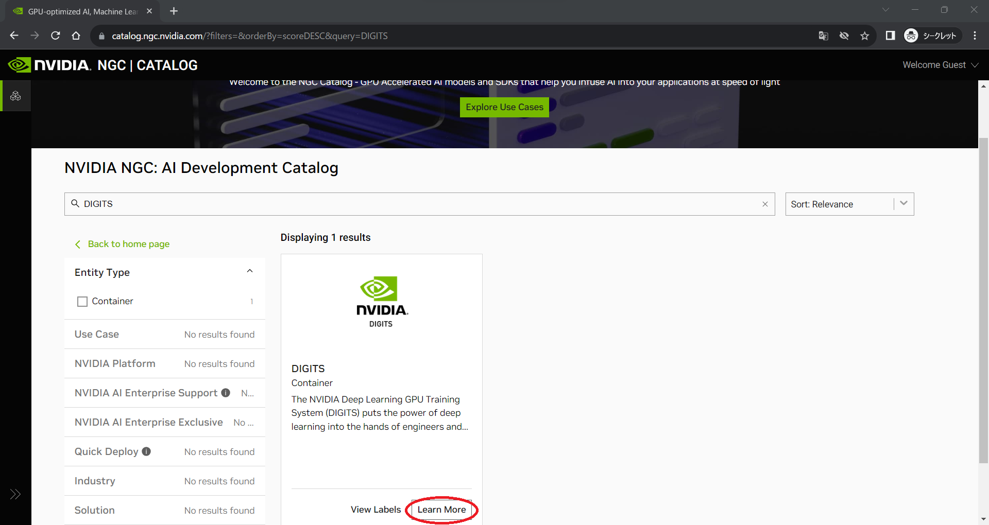989x525 pixels.
Task: Click info icon beside Quick Deploy
Action: pos(146,451)
